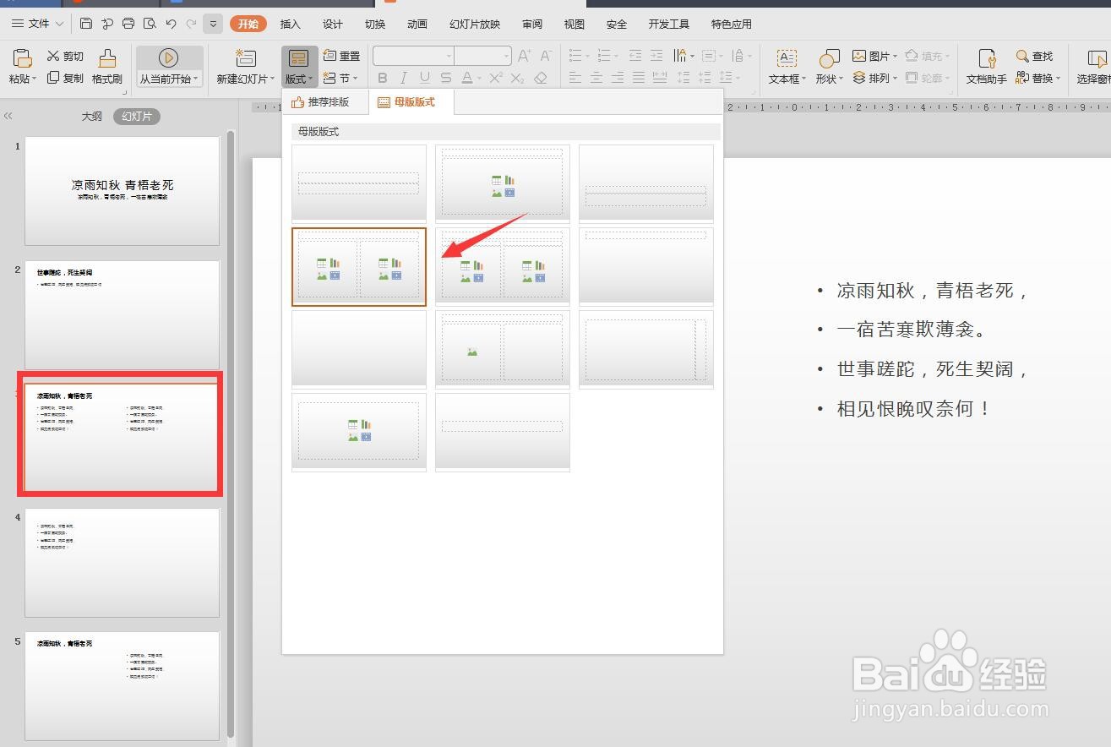
Task: Open the customize quick access dropdown
Action: click(213, 24)
